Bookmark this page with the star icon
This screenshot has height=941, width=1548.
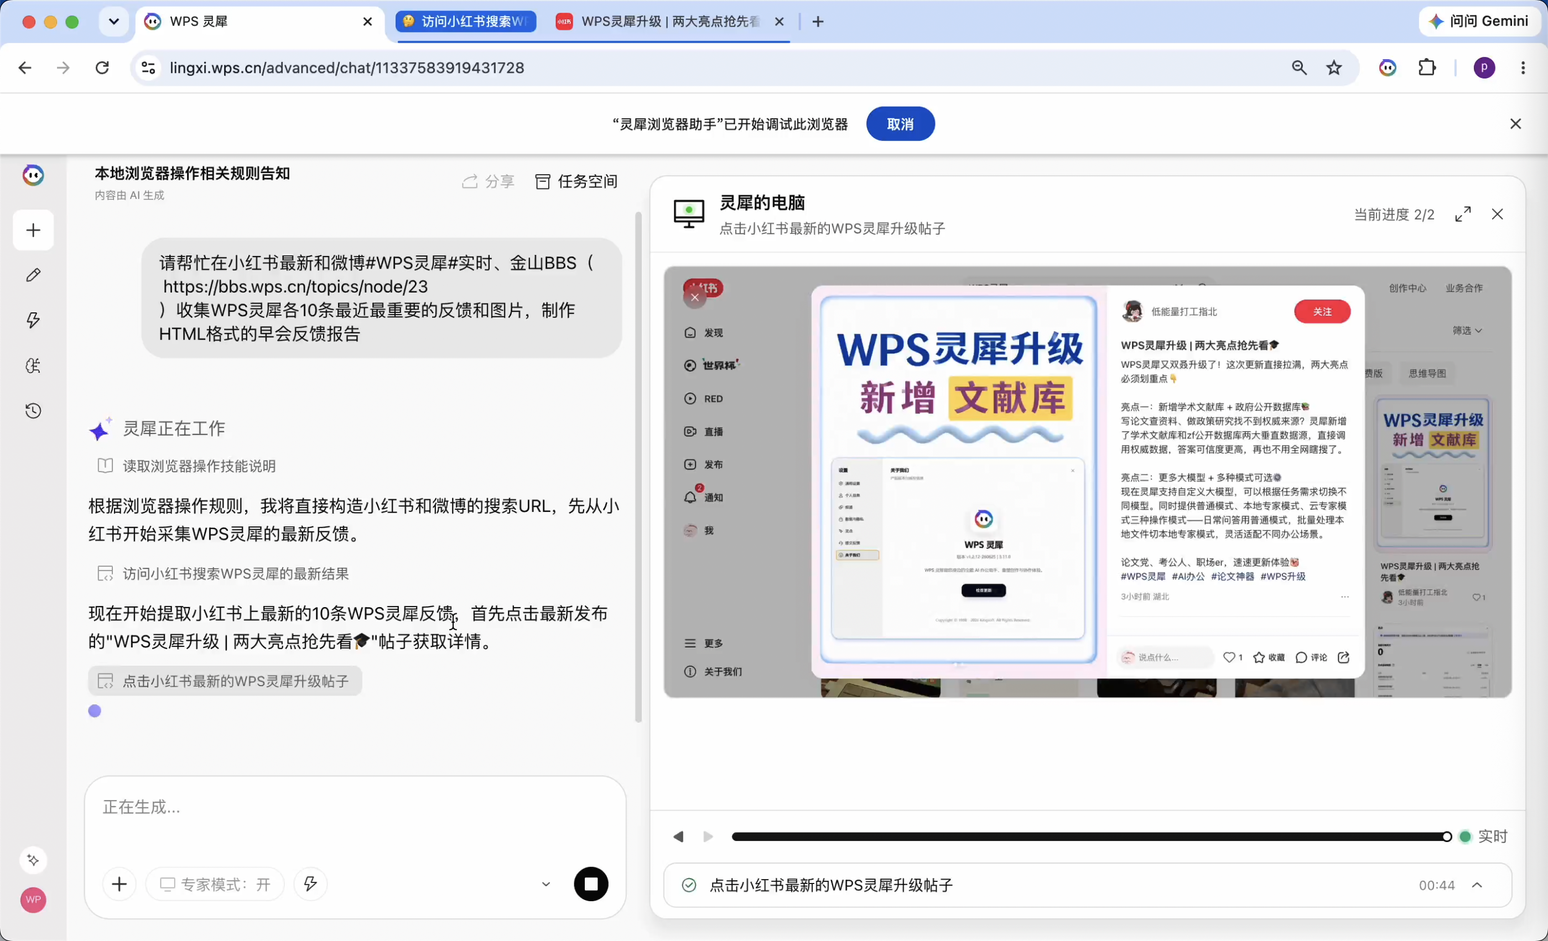(x=1334, y=67)
